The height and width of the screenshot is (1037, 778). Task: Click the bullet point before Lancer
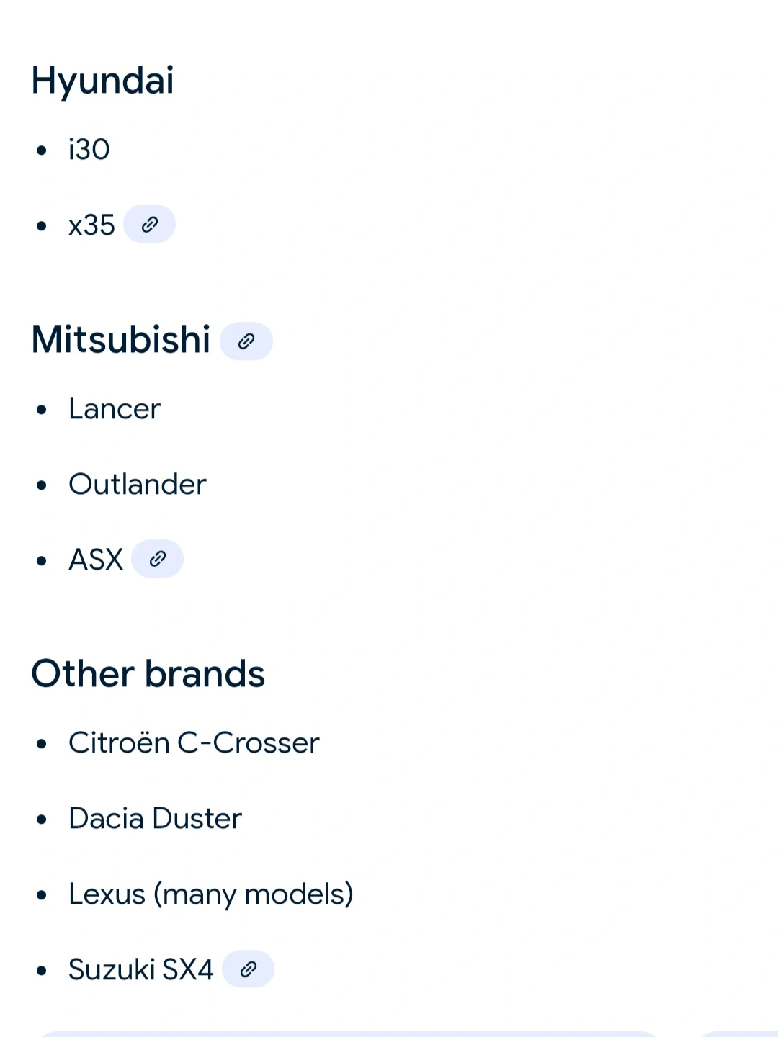pyautogui.click(x=42, y=410)
